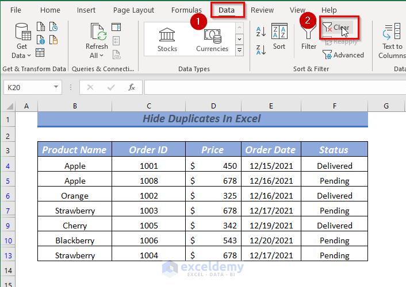Expand the Name Box dropdown arrow
This screenshot has width=406, height=287.
tap(56, 87)
